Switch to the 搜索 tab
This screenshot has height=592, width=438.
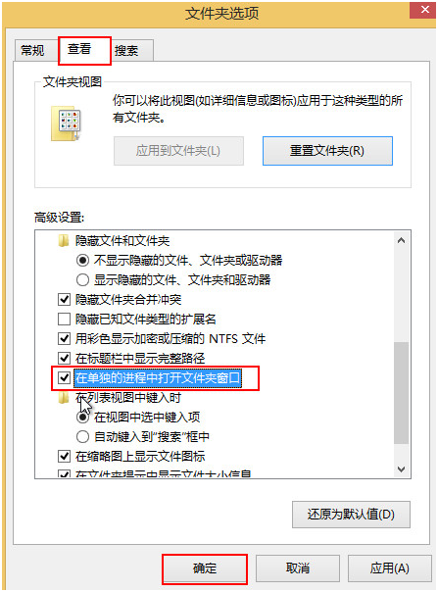[126, 50]
